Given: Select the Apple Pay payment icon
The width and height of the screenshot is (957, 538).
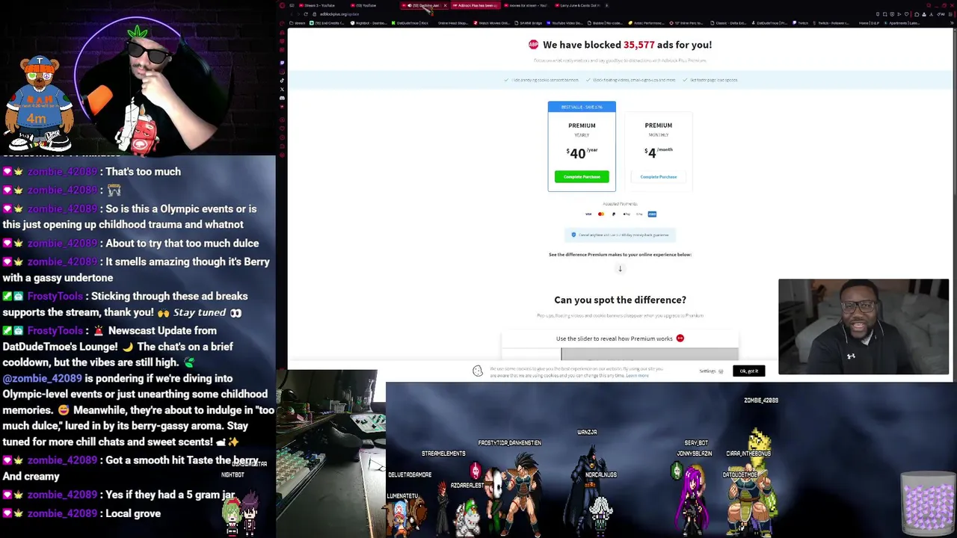Looking at the screenshot, I should coord(627,214).
